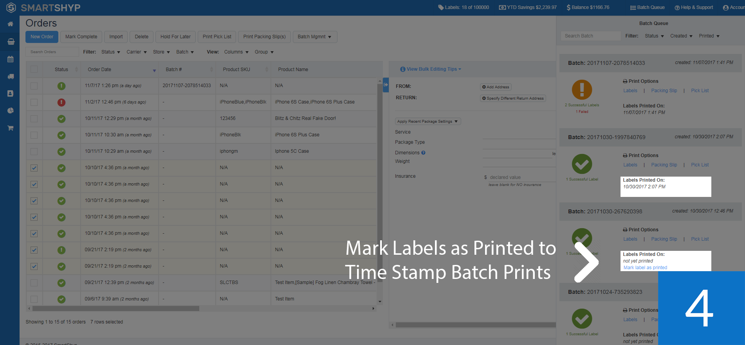Click Print Packing Slip(s) button
Viewport: 745px width, 345px height.
(264, 37)
